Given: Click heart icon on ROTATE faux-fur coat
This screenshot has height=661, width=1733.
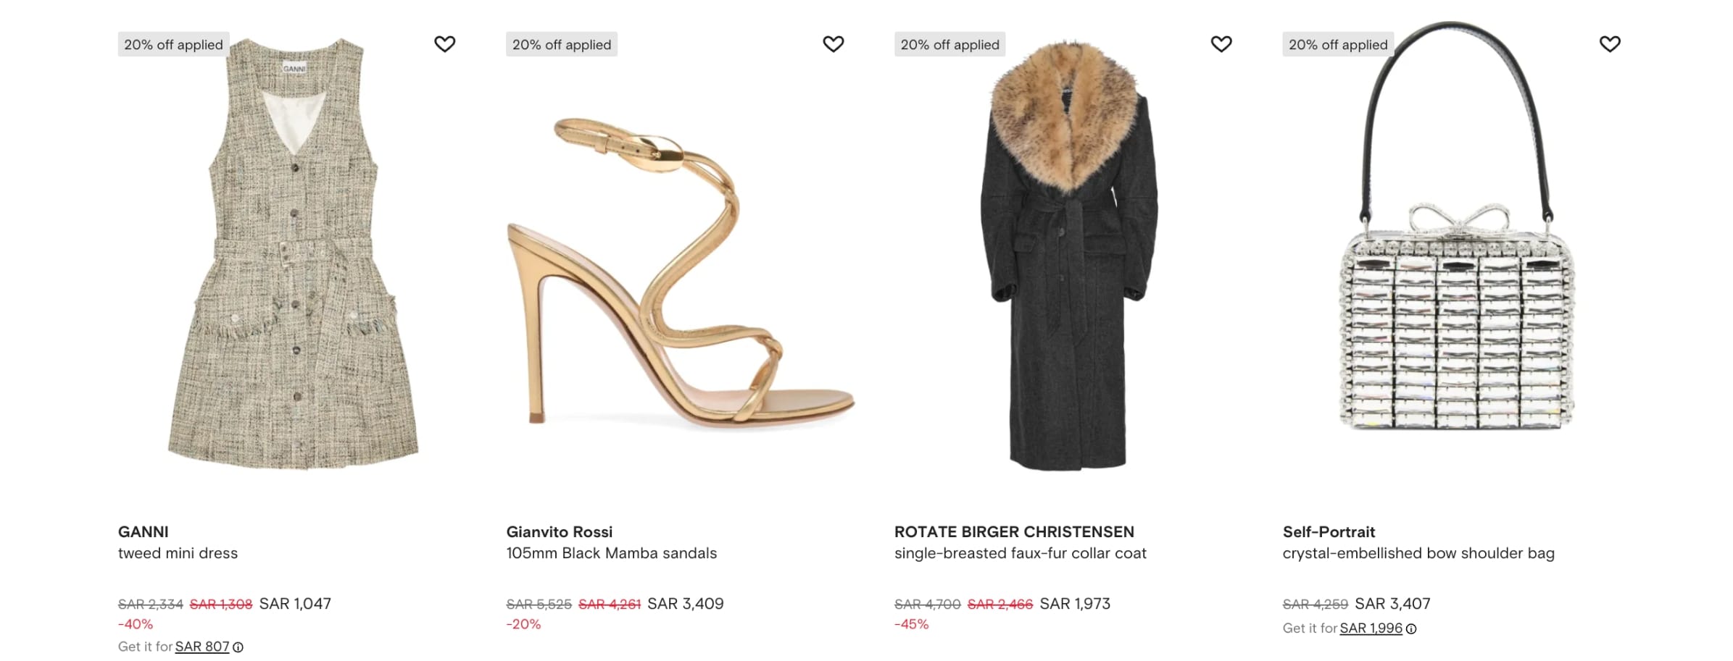Looking at the screenshot, I should coord(1221,44).
